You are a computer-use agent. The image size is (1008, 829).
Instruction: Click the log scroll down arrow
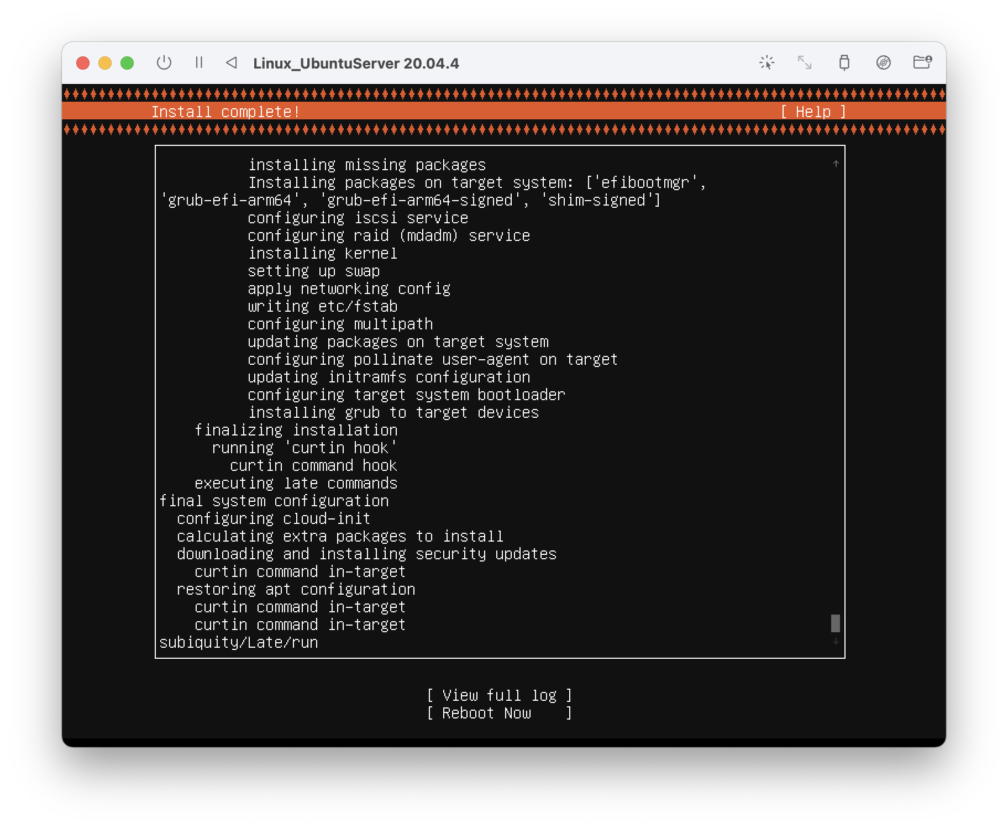click(x=836, y=641)
